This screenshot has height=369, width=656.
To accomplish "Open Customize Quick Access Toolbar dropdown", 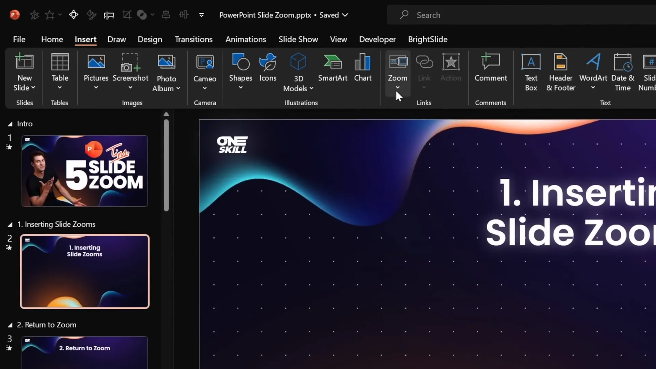I will [201, 15].
